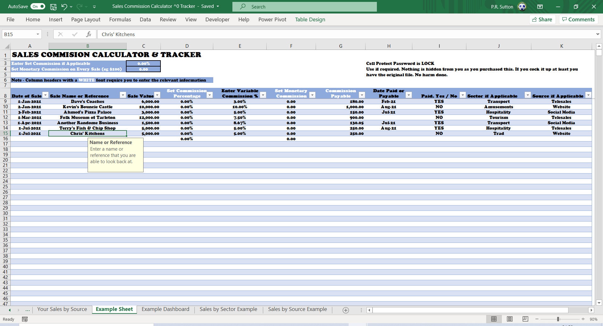The image size is (603, 326).
Task: Click the Page Layout view icon in status bar
Action: pyautogui.click(x=509, y=319)
